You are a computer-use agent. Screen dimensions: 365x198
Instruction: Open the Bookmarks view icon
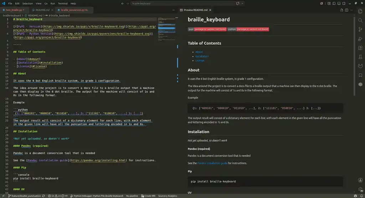point(360,75)
